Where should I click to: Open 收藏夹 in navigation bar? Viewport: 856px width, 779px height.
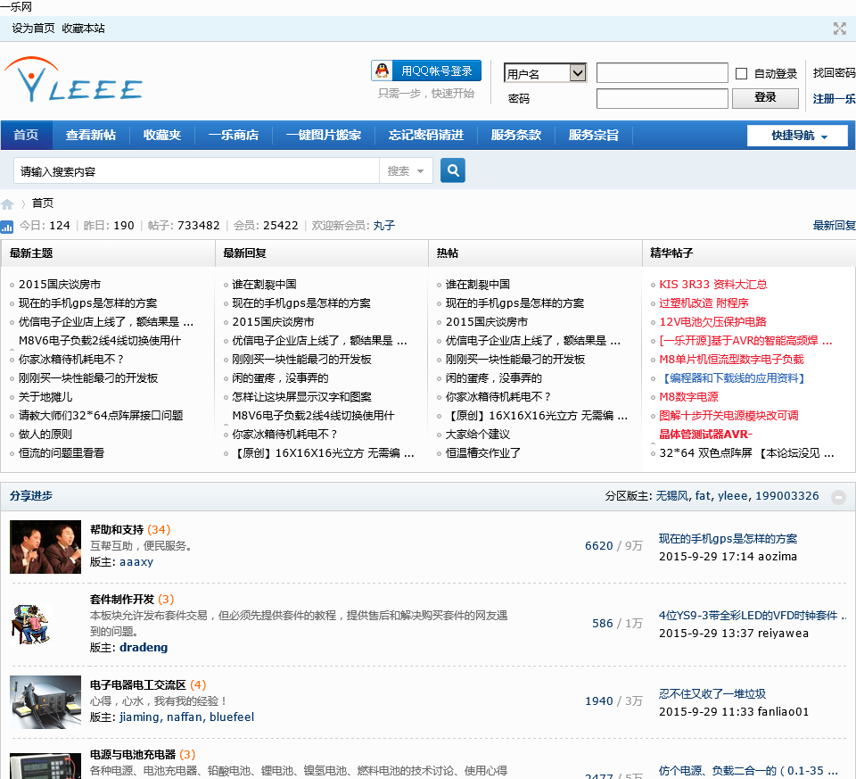(x=162, y=135)
